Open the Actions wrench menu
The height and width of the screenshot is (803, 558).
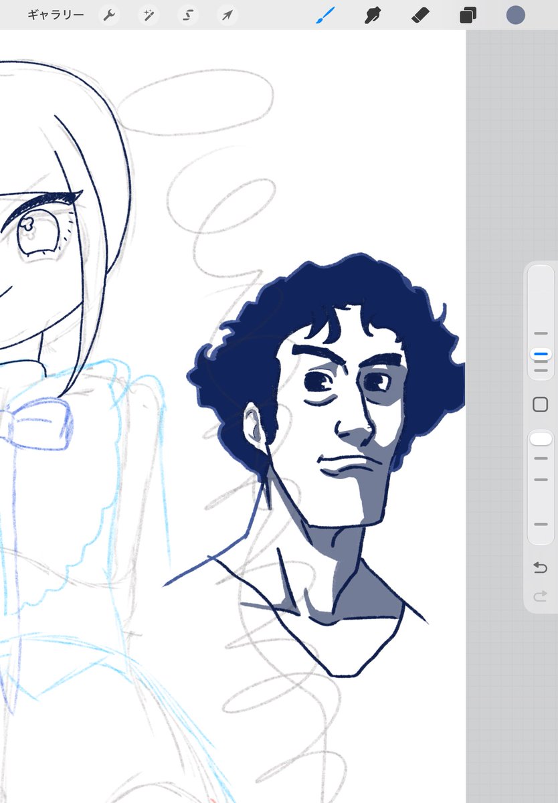109,15
